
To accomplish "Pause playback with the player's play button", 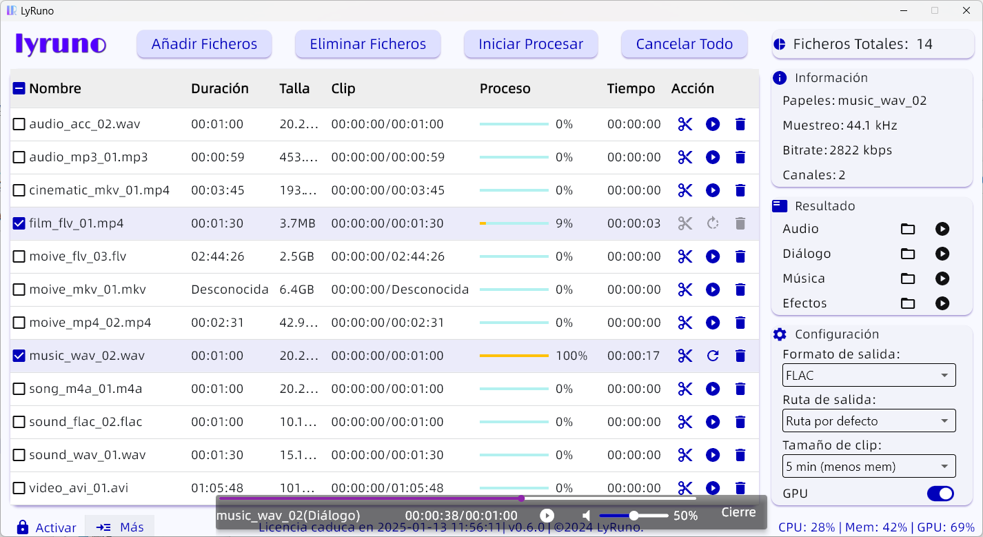I will (x=547, y=514).
